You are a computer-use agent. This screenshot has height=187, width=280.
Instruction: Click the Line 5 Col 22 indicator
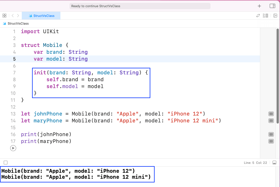[x=255, y=163]
